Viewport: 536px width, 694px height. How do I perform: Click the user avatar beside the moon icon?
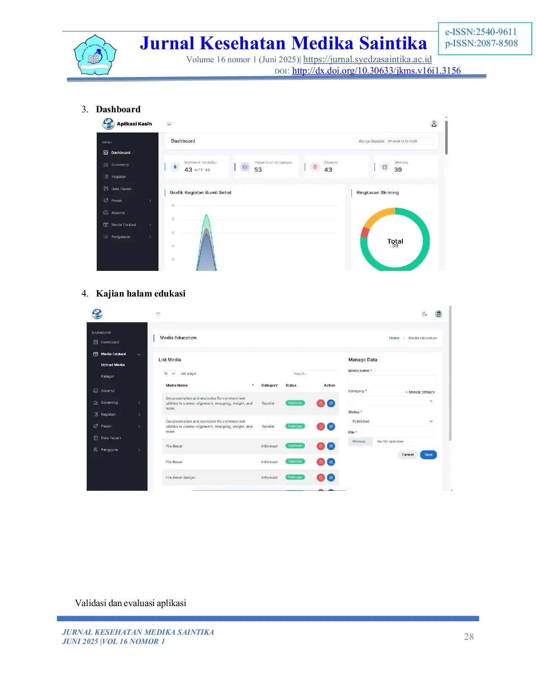point(438,314)
